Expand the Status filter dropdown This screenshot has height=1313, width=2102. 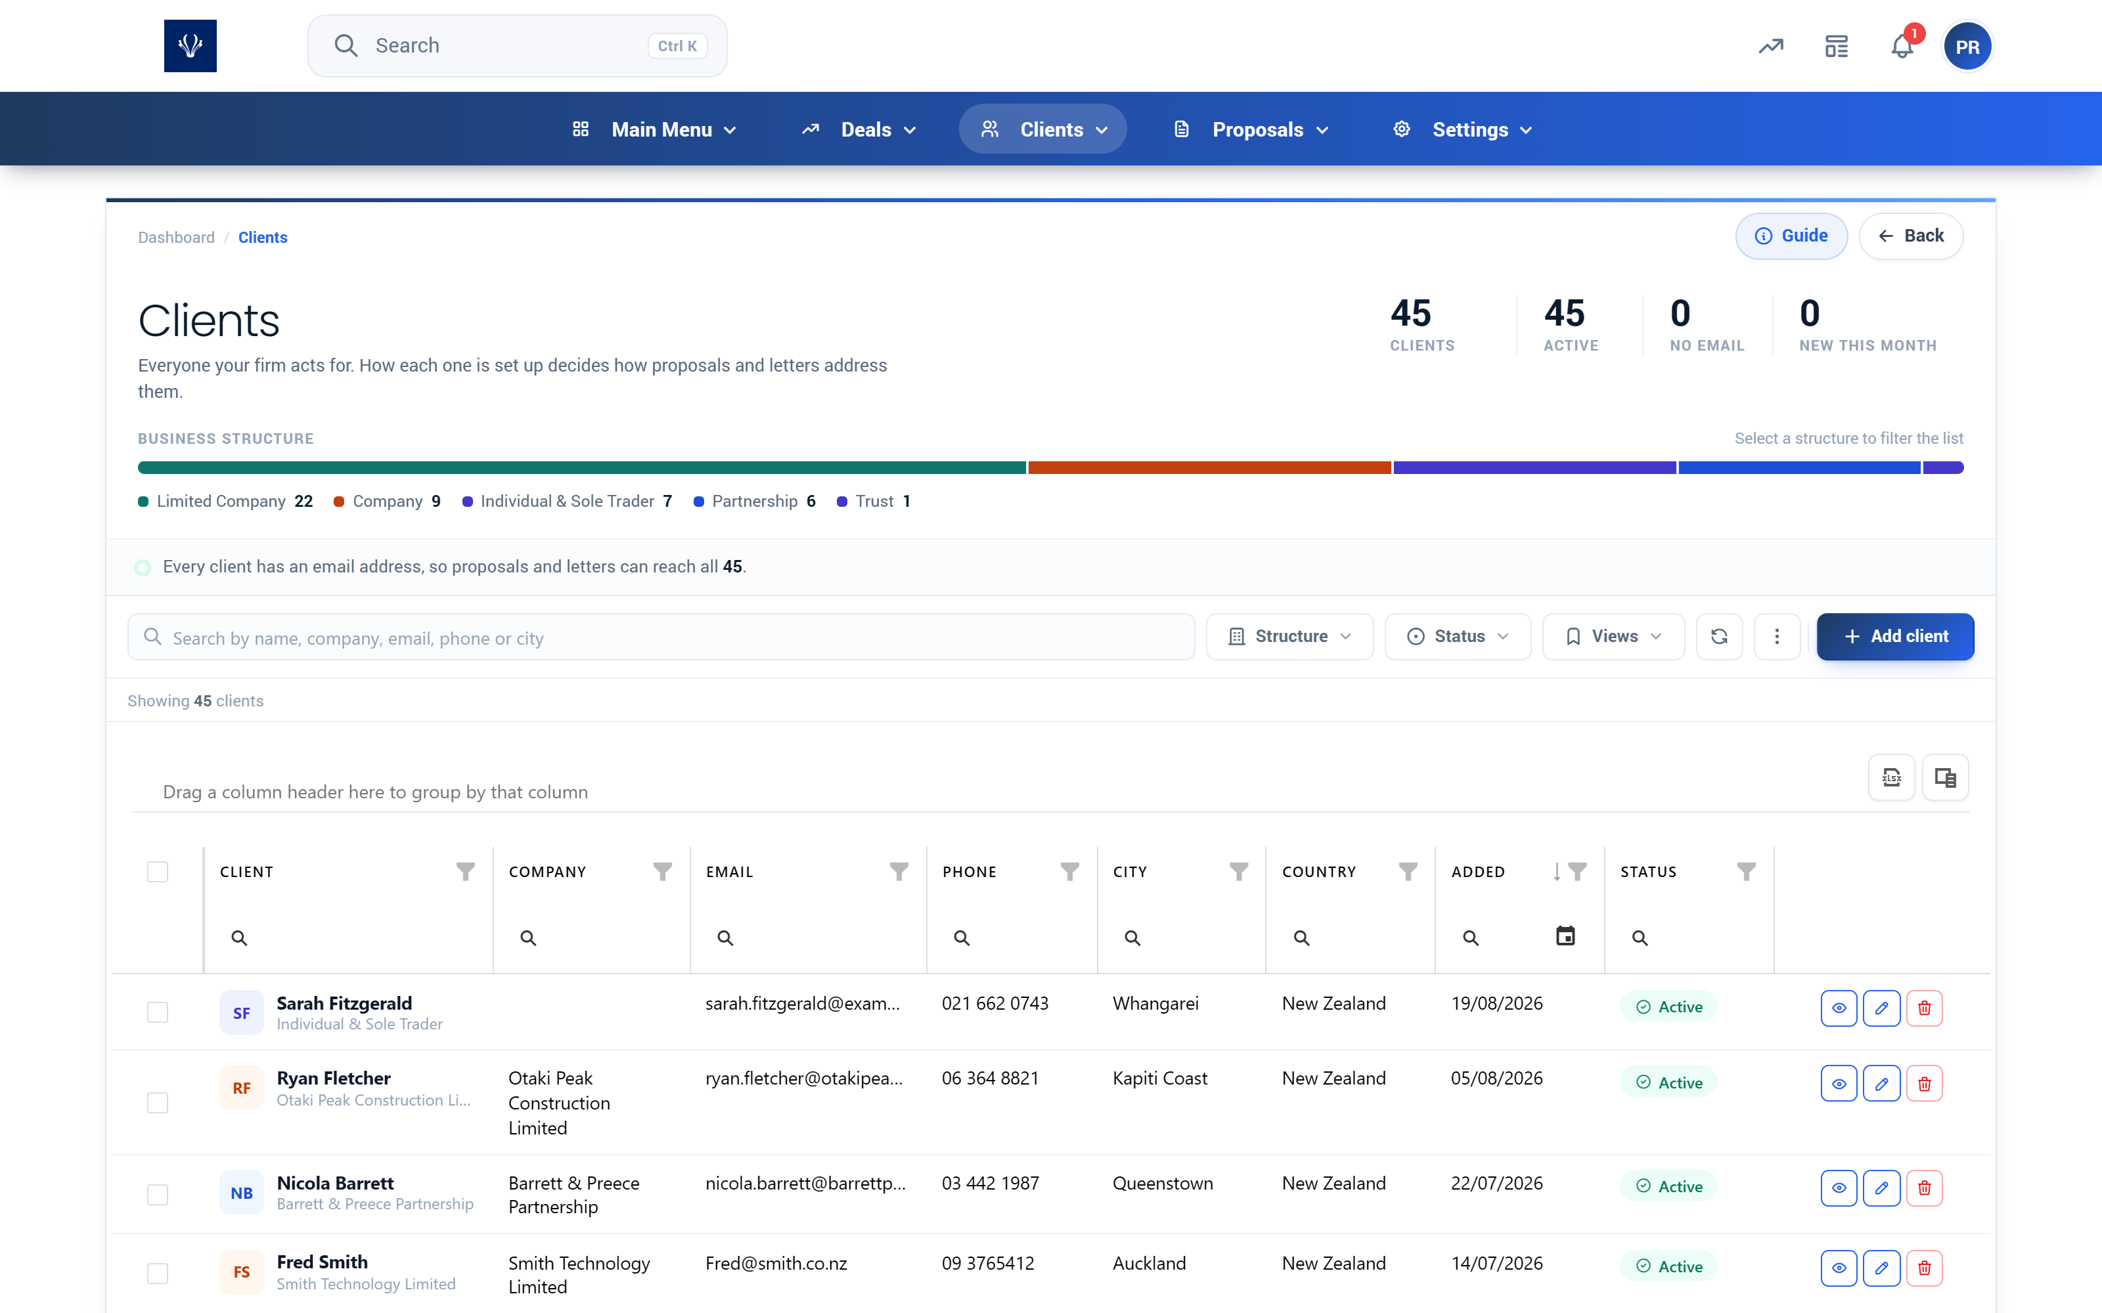click(x=1458, y=637)
